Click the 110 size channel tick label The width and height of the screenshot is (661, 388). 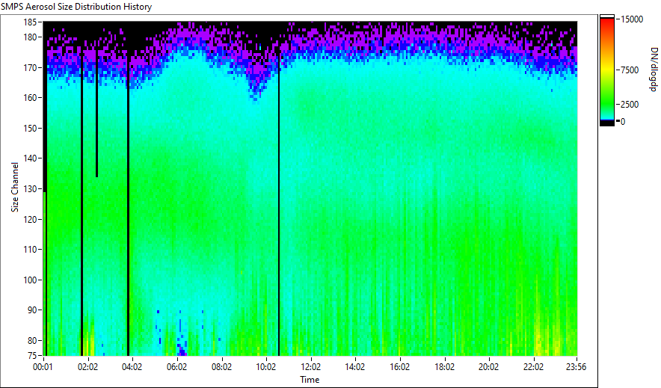[x=30, y=250]
